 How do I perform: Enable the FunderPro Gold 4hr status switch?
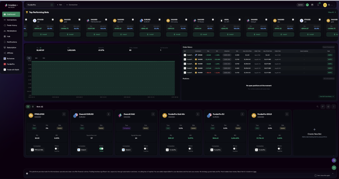pyautogui.click(x=190, y=149)
